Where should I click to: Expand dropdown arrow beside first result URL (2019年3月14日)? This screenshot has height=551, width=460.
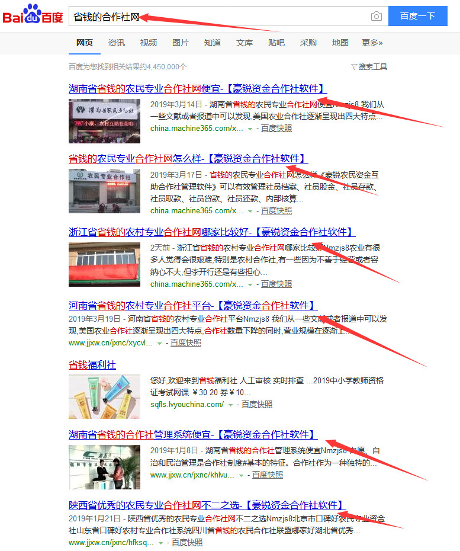(250, 129)
